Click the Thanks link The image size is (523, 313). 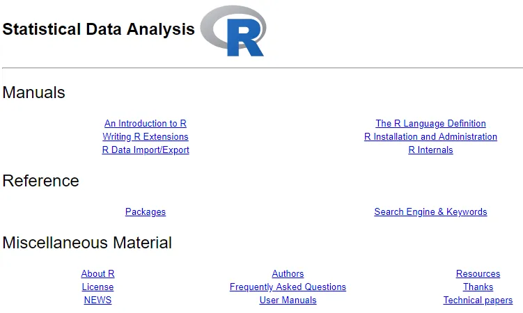[478, 287]
